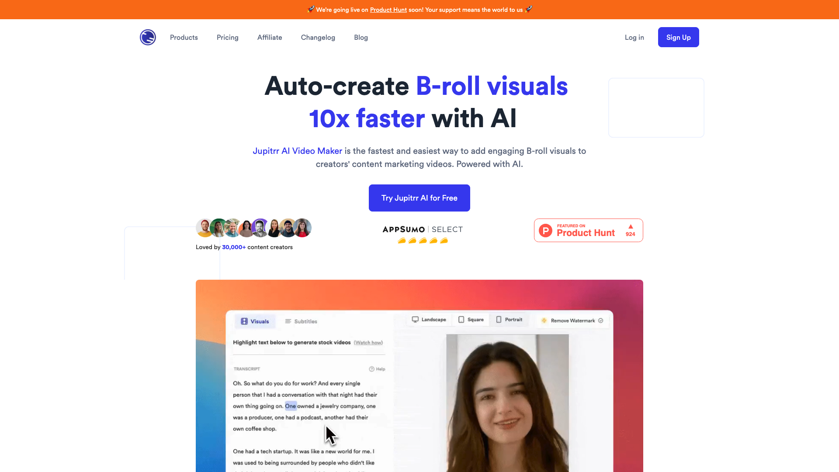The height and width of the screenshot is (472, 839).
Task: Expand the Changelog menu item
Action: click(318, 37)
